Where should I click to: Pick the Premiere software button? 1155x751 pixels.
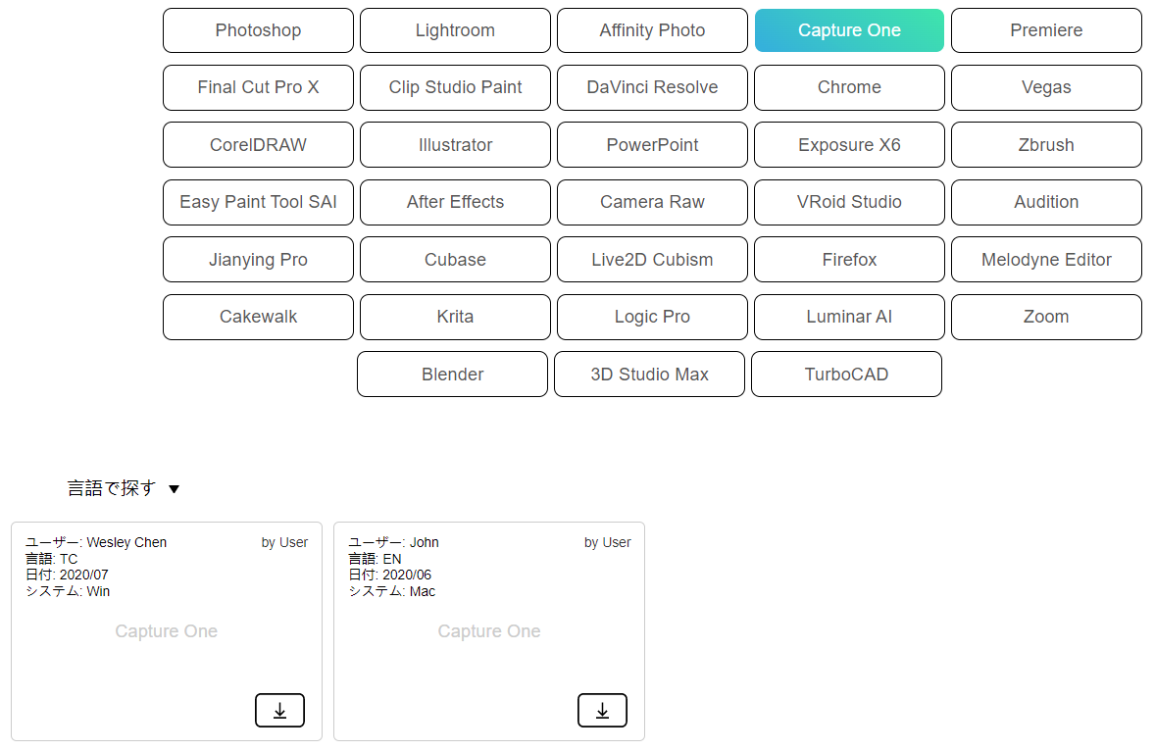tap(1046, 30)
